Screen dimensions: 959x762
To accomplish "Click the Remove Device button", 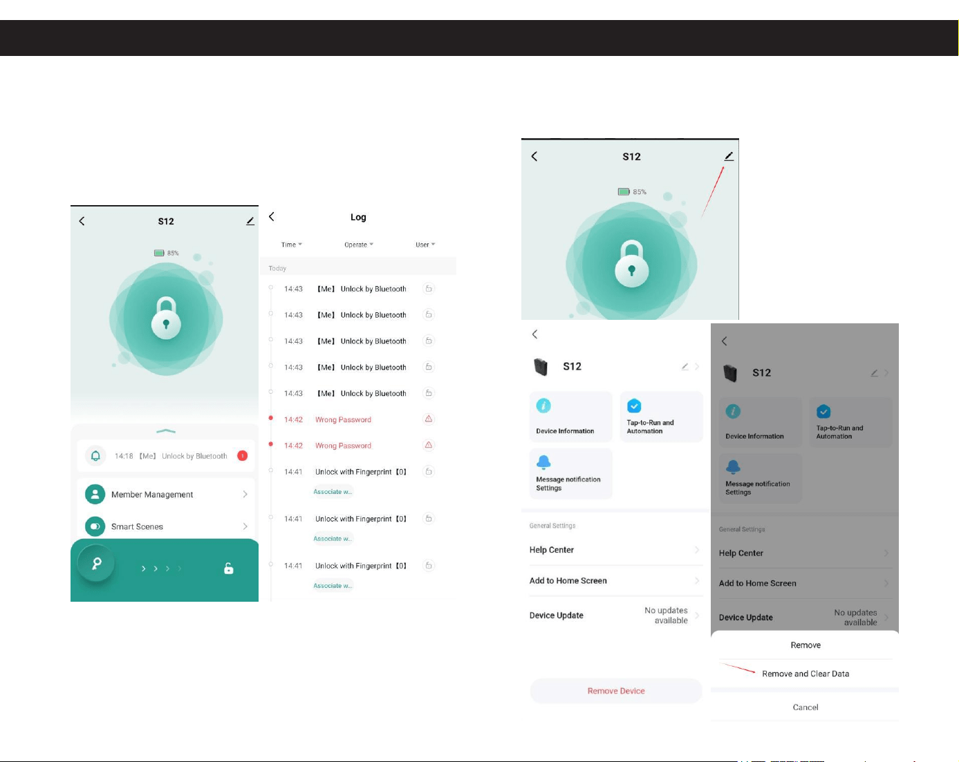I will pos(615,691).
